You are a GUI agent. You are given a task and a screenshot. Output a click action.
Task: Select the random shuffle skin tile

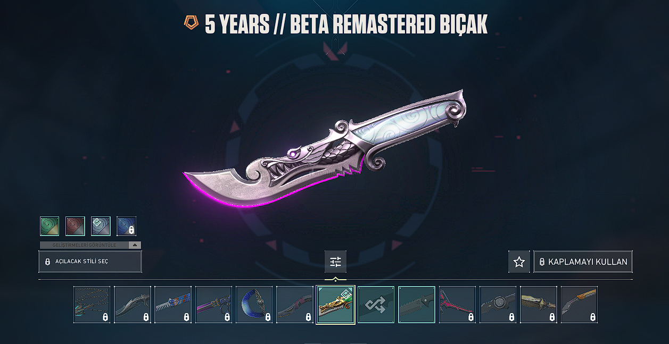[x=376, y=305]
